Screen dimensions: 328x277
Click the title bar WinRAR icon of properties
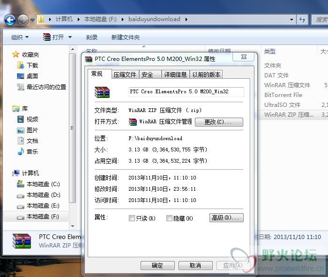[89, 59]
